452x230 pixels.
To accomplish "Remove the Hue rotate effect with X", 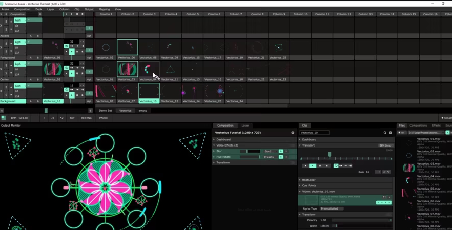I will click(x=286, y=157).
